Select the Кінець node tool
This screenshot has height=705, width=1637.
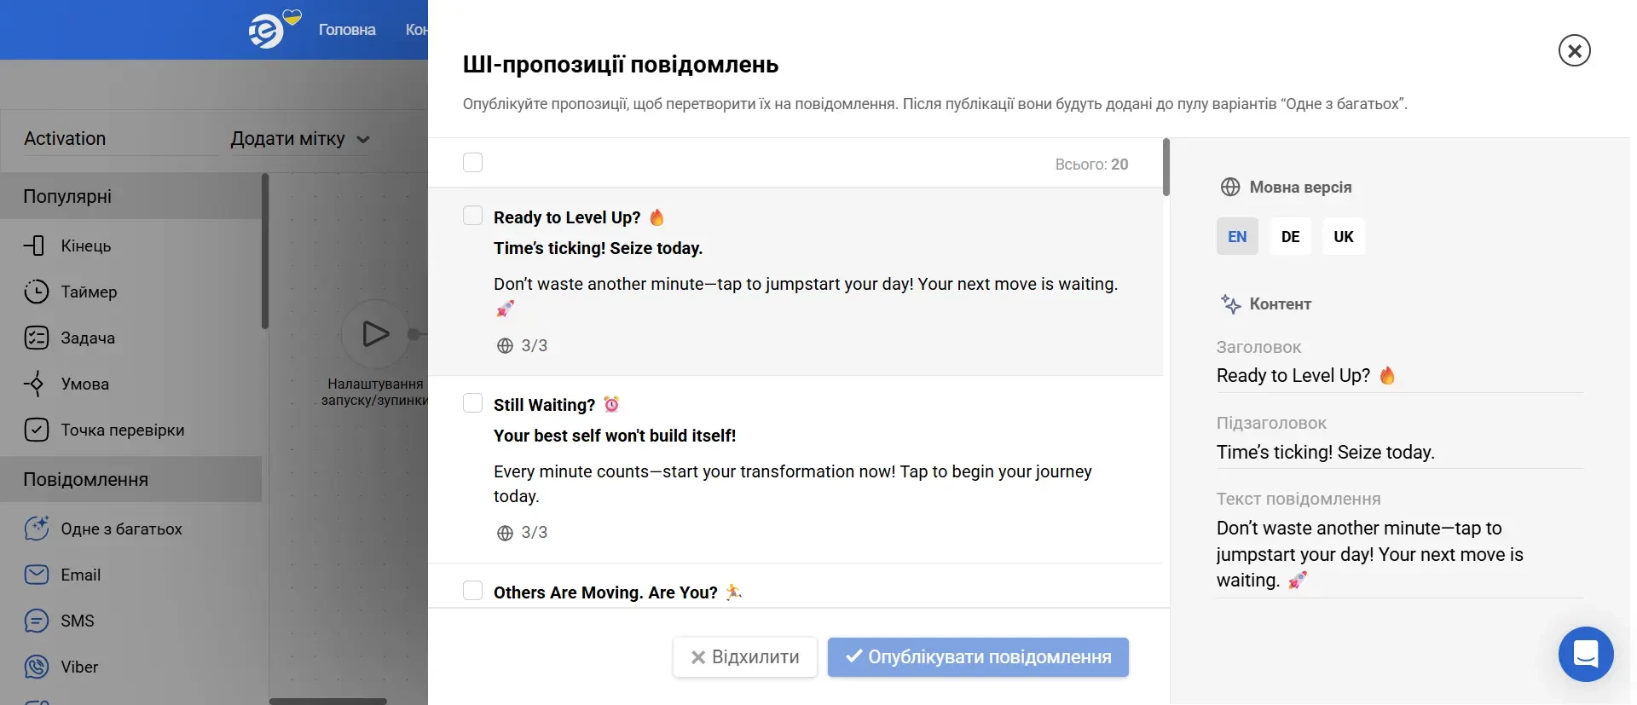87,246
